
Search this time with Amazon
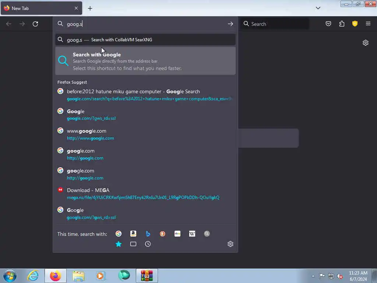[133, 234]
